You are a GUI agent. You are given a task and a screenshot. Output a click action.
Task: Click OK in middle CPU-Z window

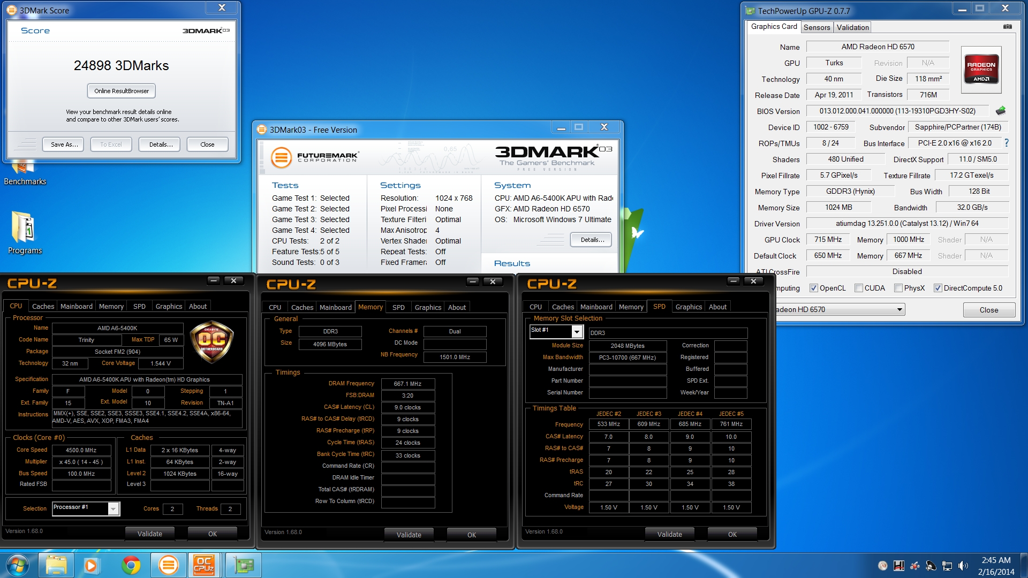(x=471, y=535)
